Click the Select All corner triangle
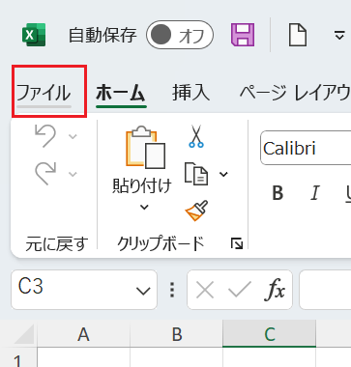The height and width of the screenshot is (367, 351). [x=24, y=334]
